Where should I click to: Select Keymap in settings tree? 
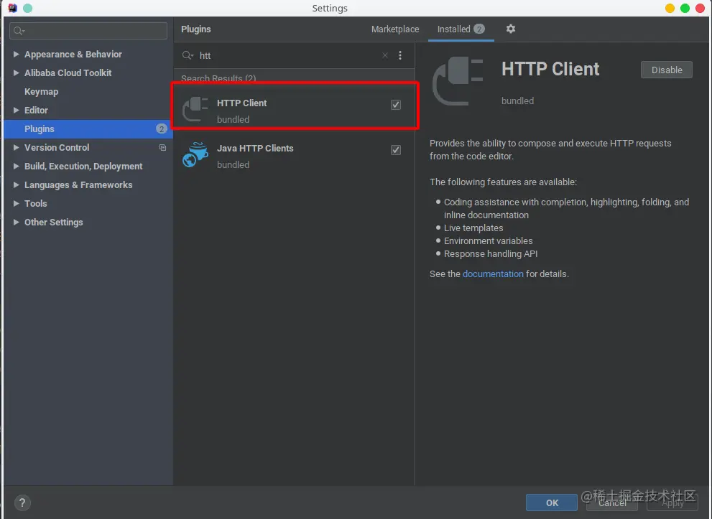tap(42, 92)
